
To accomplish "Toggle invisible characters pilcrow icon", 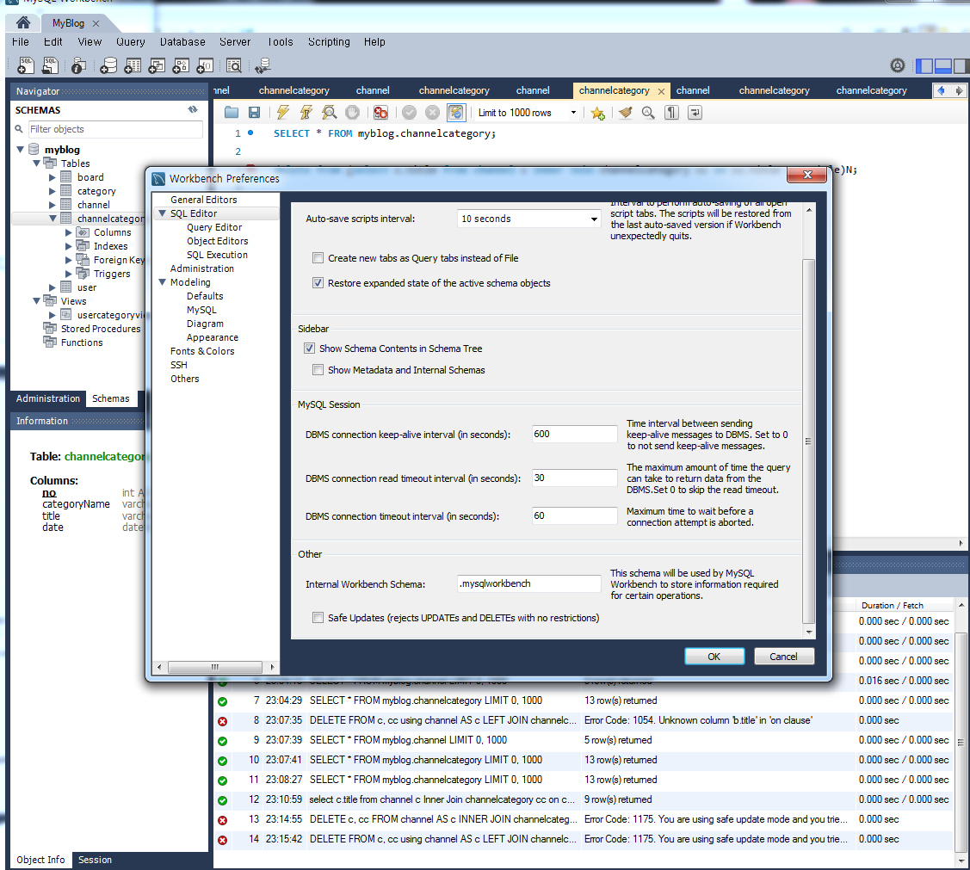I will (672, 113).
